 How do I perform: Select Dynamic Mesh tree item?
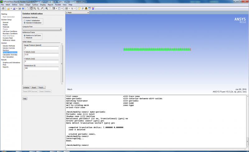[7, 38]
